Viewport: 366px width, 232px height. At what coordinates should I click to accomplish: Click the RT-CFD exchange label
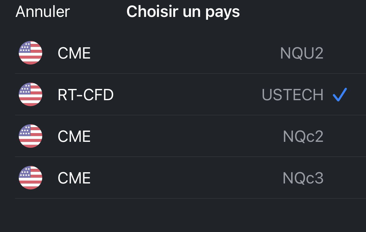coord(85,95)
